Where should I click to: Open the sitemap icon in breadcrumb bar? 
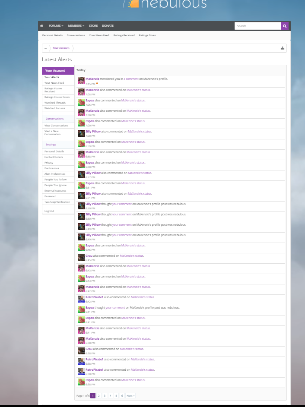(283, 48)
